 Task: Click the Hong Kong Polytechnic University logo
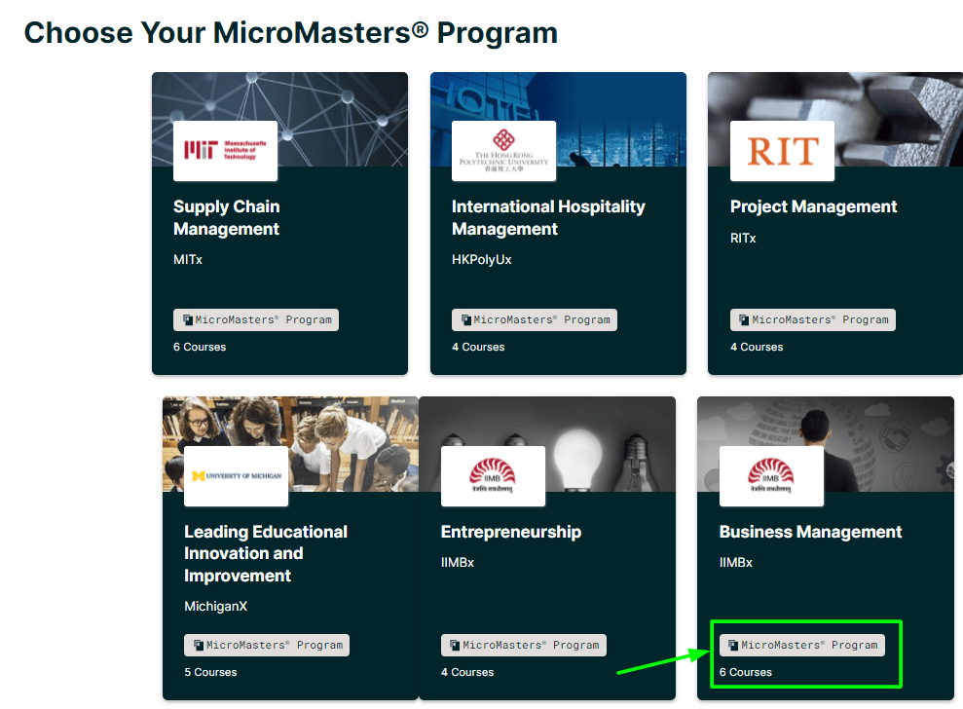click(x=503, y=151)
